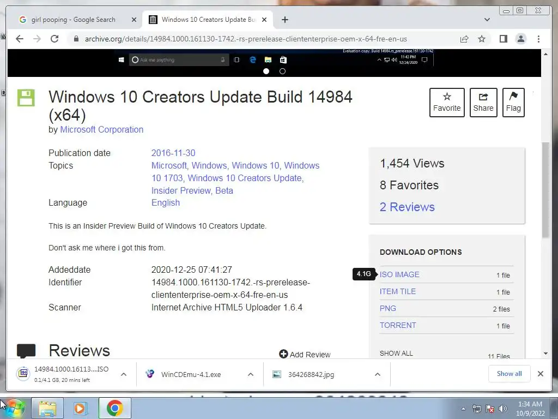The height and width of the screenshot is (419, 558).
Task: Open the Chrome profile avatar
Action: click(x=520, y=39)
